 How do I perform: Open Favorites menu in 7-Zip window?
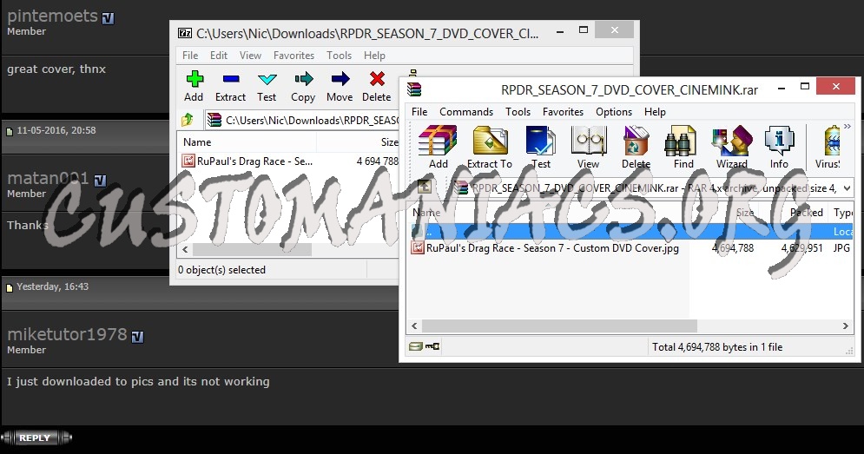(x=293, y=56)
